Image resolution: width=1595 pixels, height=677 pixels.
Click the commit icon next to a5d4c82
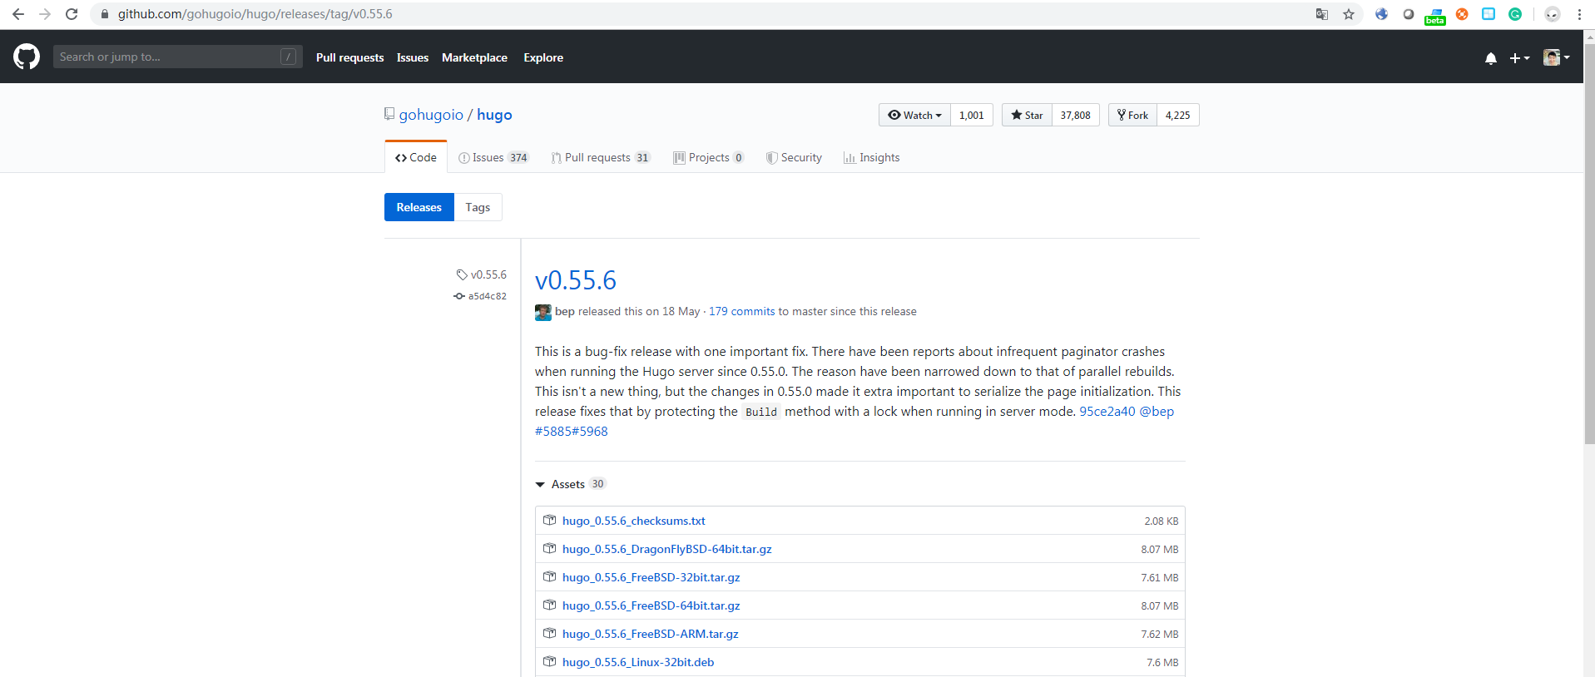click(459, 296)
